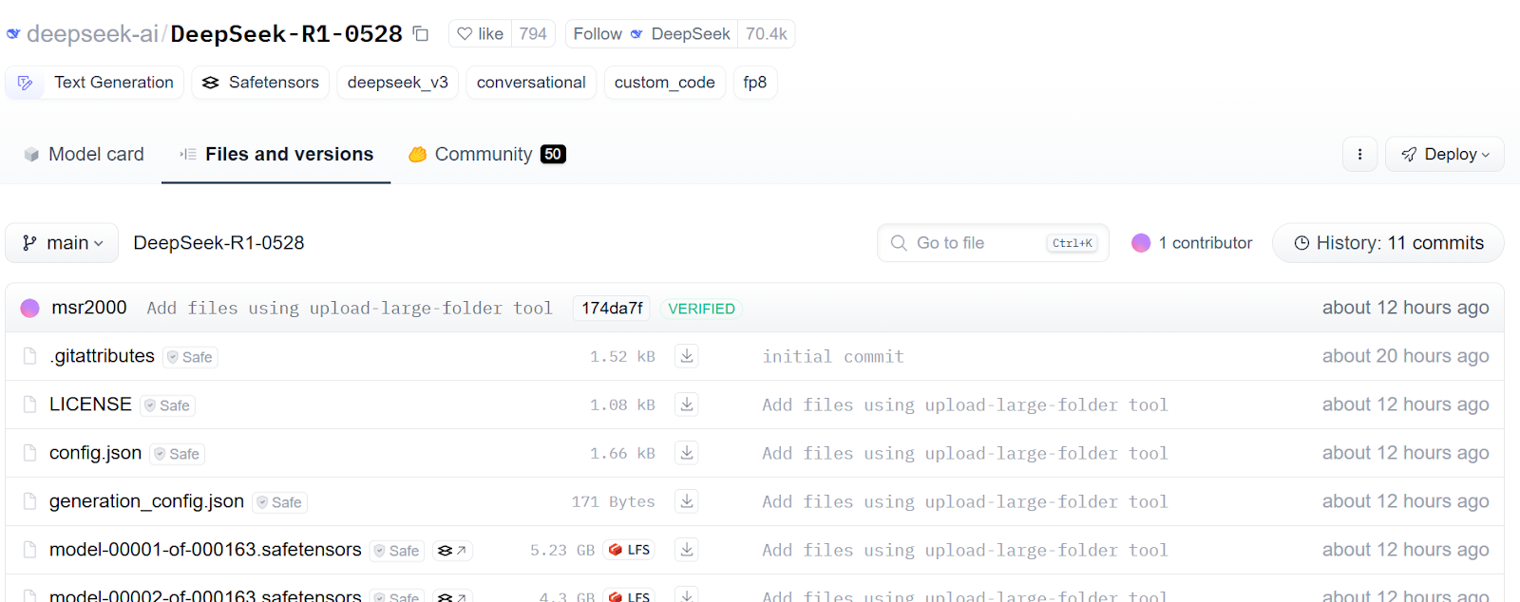This screenshot has height=602, width=1520.
Task: Click the LFS badge for model-00001
Action: pos(629,550)
